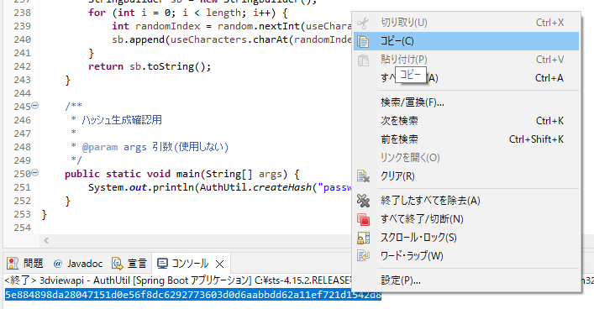Toggle スクロール・ロック(S) option
The height and width of the screenshot is (309, 594).
pos(466,238)
